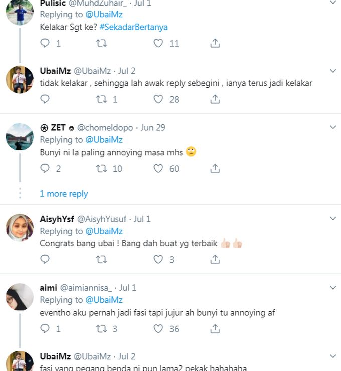The width and height of the screenshot is (341, 371).
Task: Open more options chevron on ZET's tweet
Action: (333, 127)
